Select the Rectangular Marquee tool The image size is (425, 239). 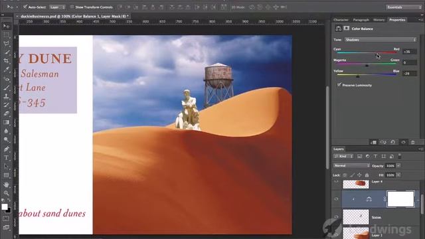(x=6, y=35)
